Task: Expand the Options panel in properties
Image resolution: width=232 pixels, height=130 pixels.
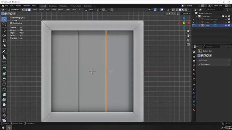Action: pyautogui.click(x=214, y=60)
